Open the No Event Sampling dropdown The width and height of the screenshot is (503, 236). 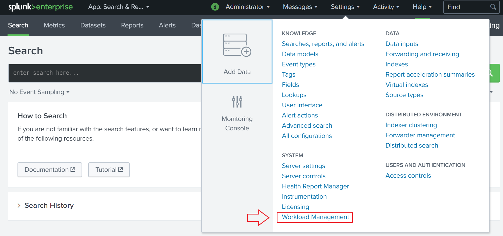(40, 92)
